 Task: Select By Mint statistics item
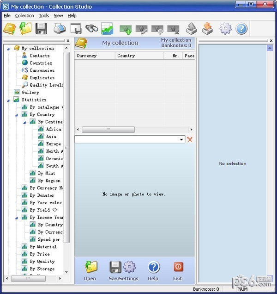[47, 173]
